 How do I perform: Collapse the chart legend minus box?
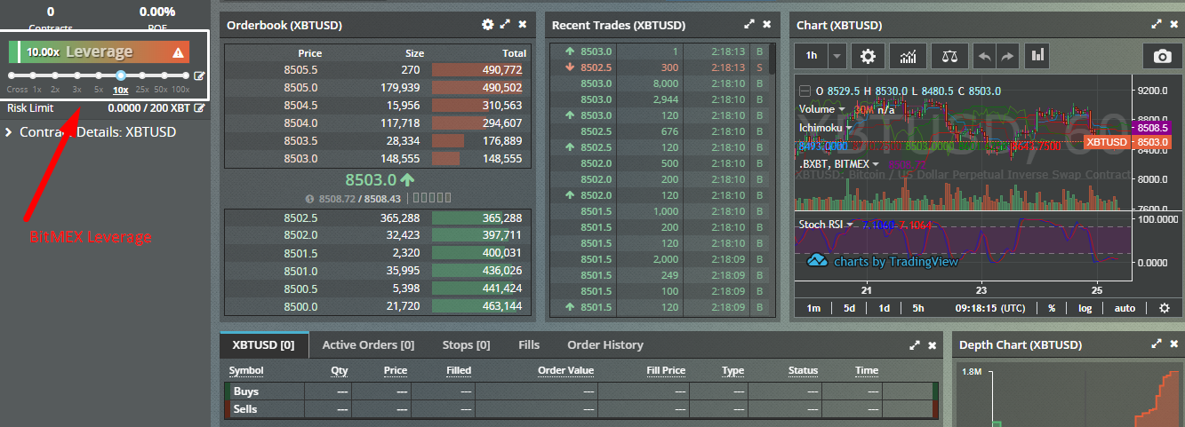[805, 91]
